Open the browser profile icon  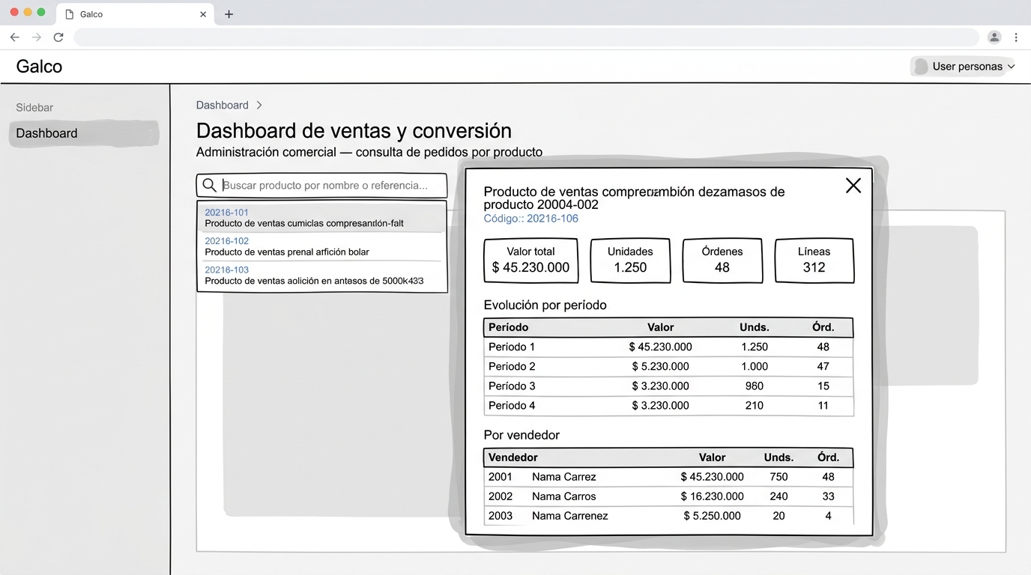[994, 37]
